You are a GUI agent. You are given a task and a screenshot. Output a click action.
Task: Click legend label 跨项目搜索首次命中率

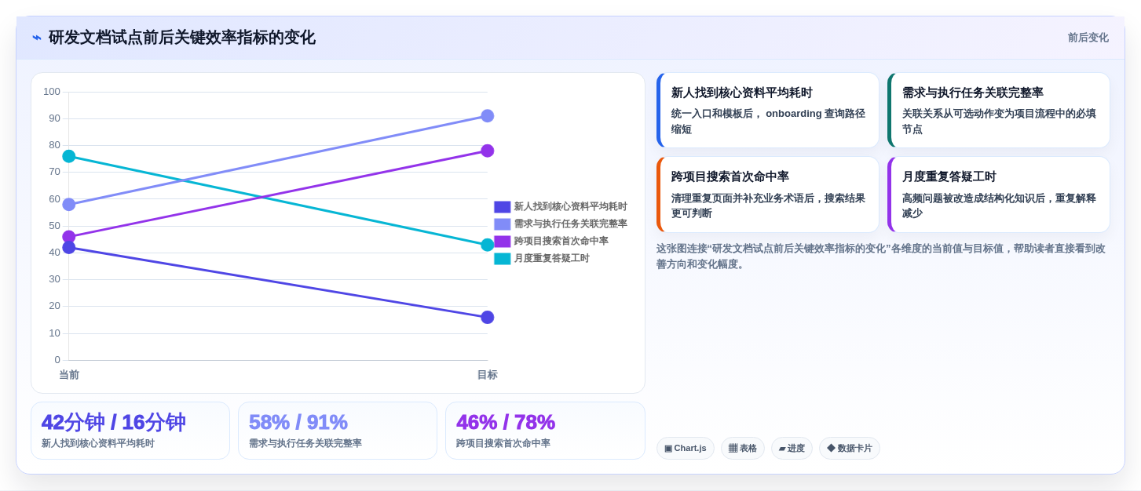[561, 242]
